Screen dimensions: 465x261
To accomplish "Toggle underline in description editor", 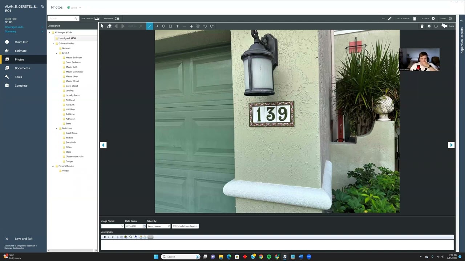I will (112, 237).
